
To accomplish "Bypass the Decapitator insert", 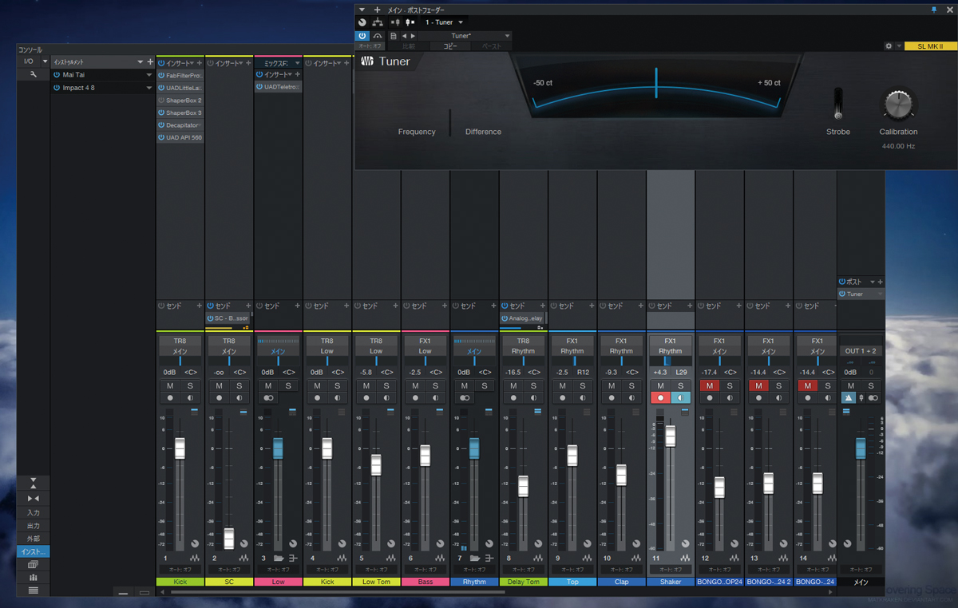I will [161, 125].
